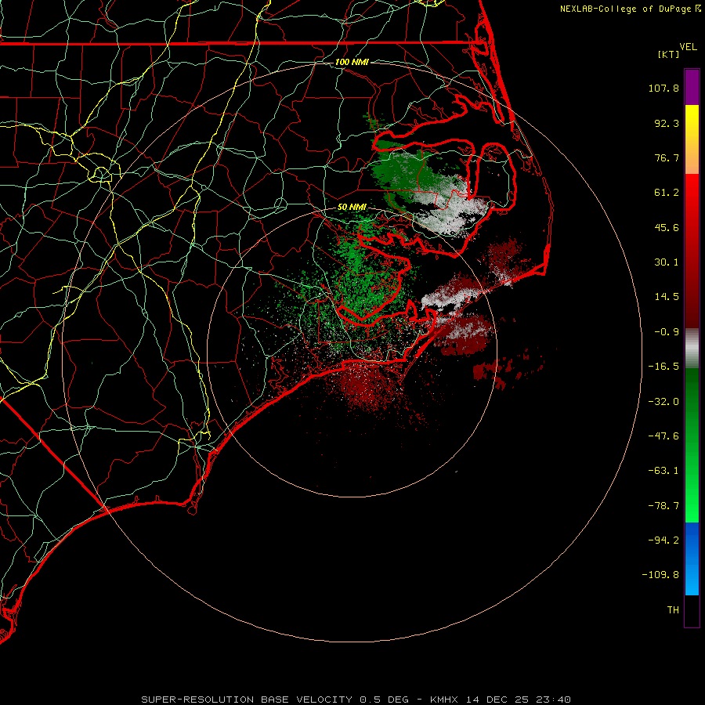Select the 92.3 scale value
The image size is (705, 705).
pos(667,123)
